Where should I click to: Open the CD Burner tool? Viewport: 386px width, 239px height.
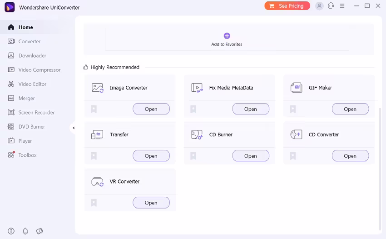(x=251, y=156)
